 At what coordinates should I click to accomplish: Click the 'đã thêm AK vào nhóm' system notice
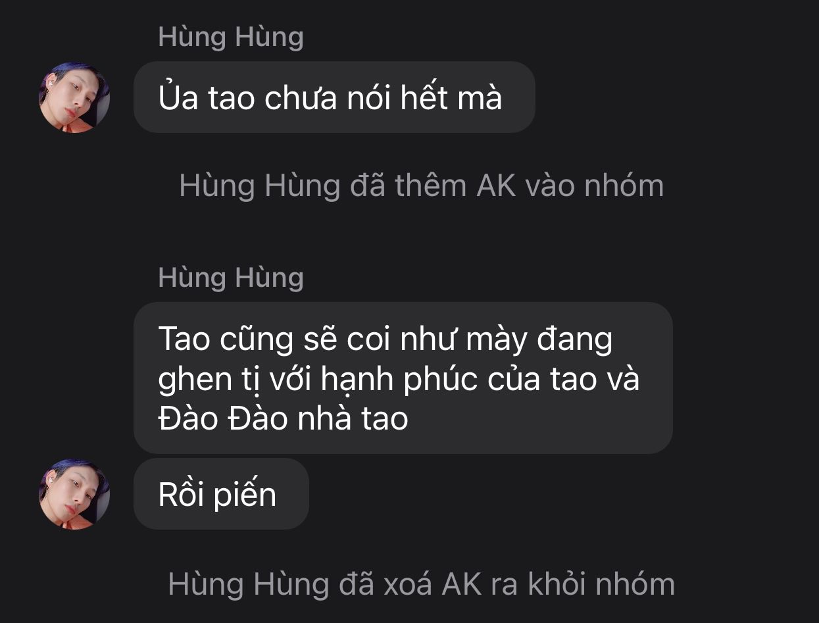[x=421, y=186]
